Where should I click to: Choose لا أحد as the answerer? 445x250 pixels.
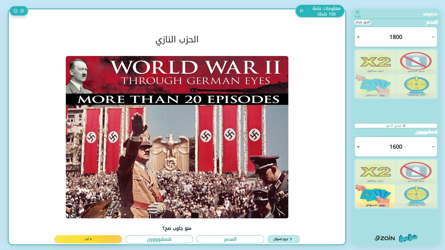point(88,239)
